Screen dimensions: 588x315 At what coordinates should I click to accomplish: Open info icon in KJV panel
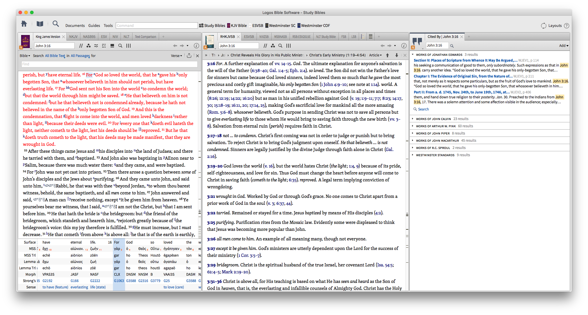click(x=196, y=46)
